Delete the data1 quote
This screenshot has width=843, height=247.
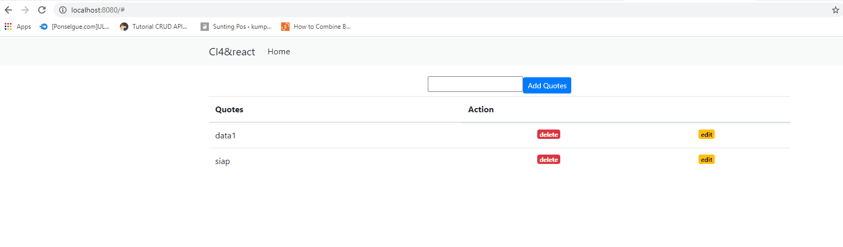tap(548, 135)
